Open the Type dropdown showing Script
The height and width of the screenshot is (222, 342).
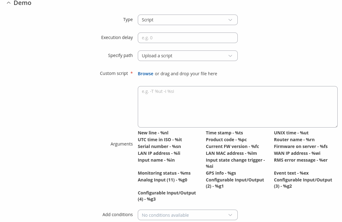point(187,20)
